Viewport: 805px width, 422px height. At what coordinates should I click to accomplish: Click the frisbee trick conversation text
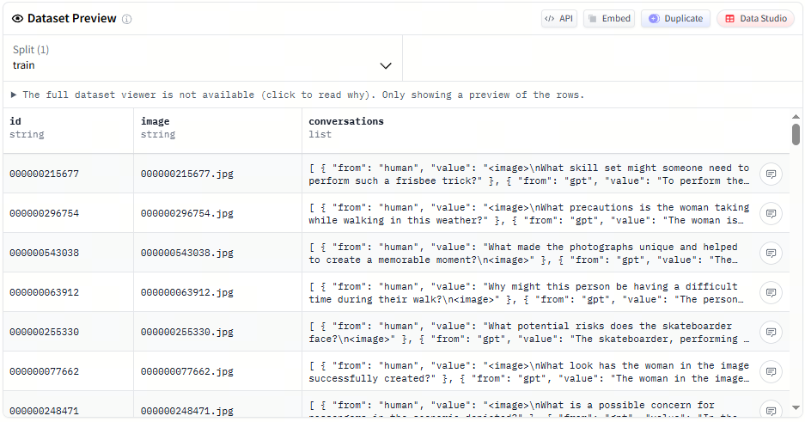529,174
